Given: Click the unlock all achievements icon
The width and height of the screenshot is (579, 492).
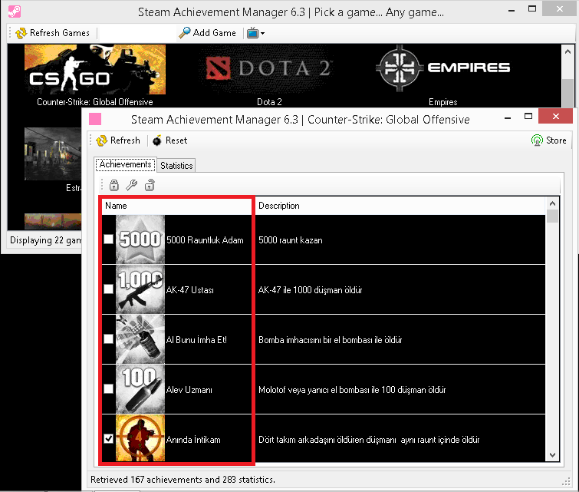Looking at the screenshot, I should point(150,185).
